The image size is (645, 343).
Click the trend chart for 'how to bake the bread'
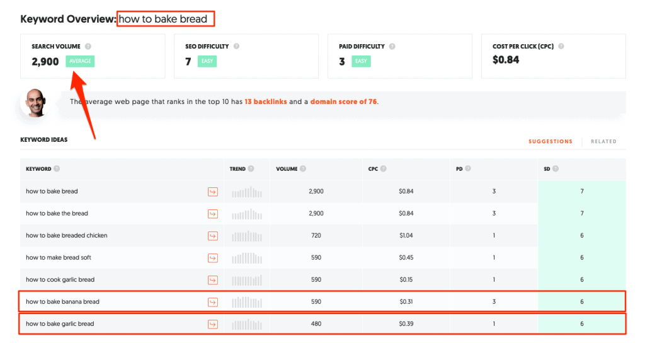(247, 214)
